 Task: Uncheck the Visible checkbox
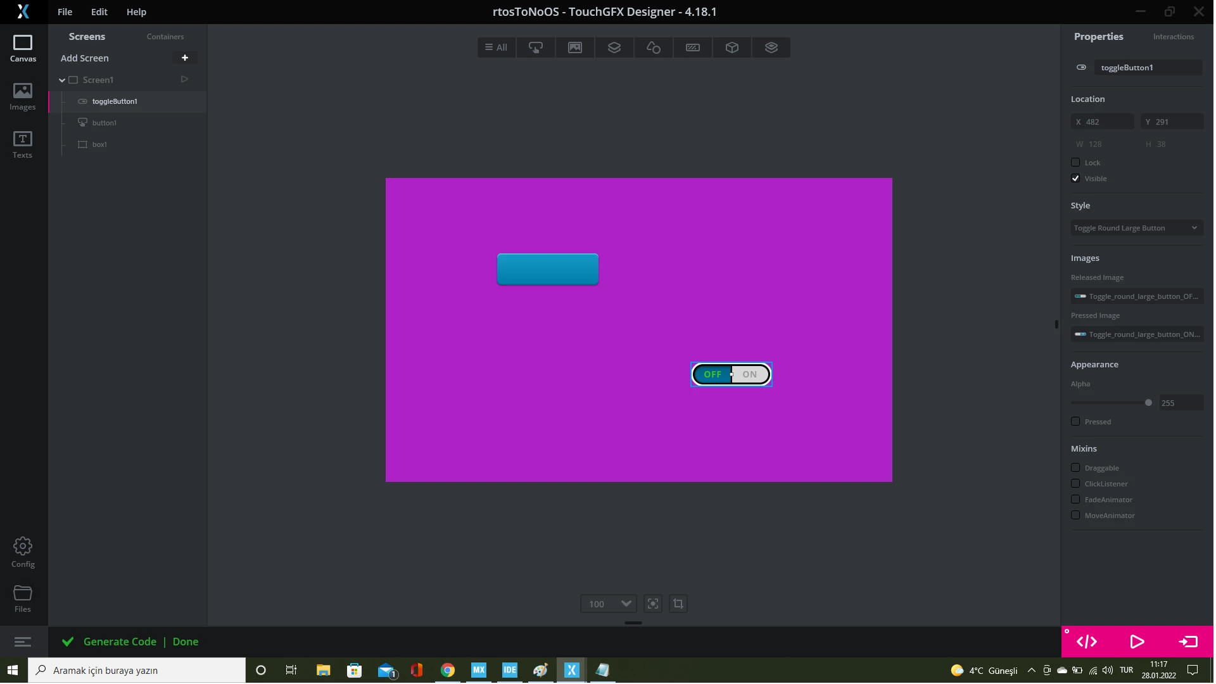tap(1075, 178)
